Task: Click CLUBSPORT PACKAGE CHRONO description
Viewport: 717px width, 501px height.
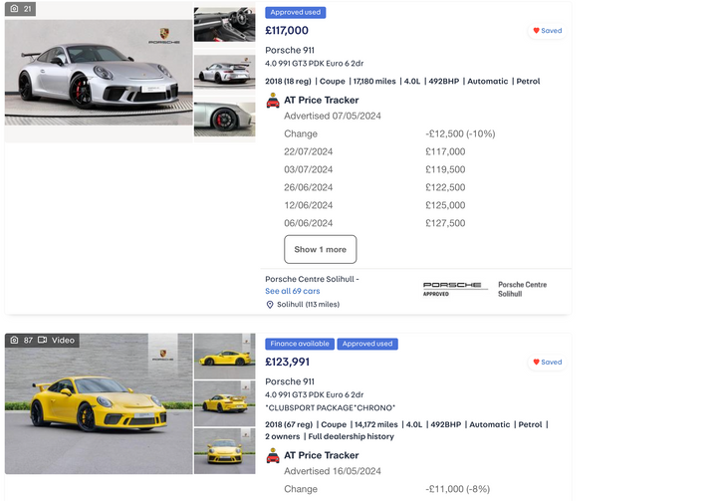Action: 331,407
